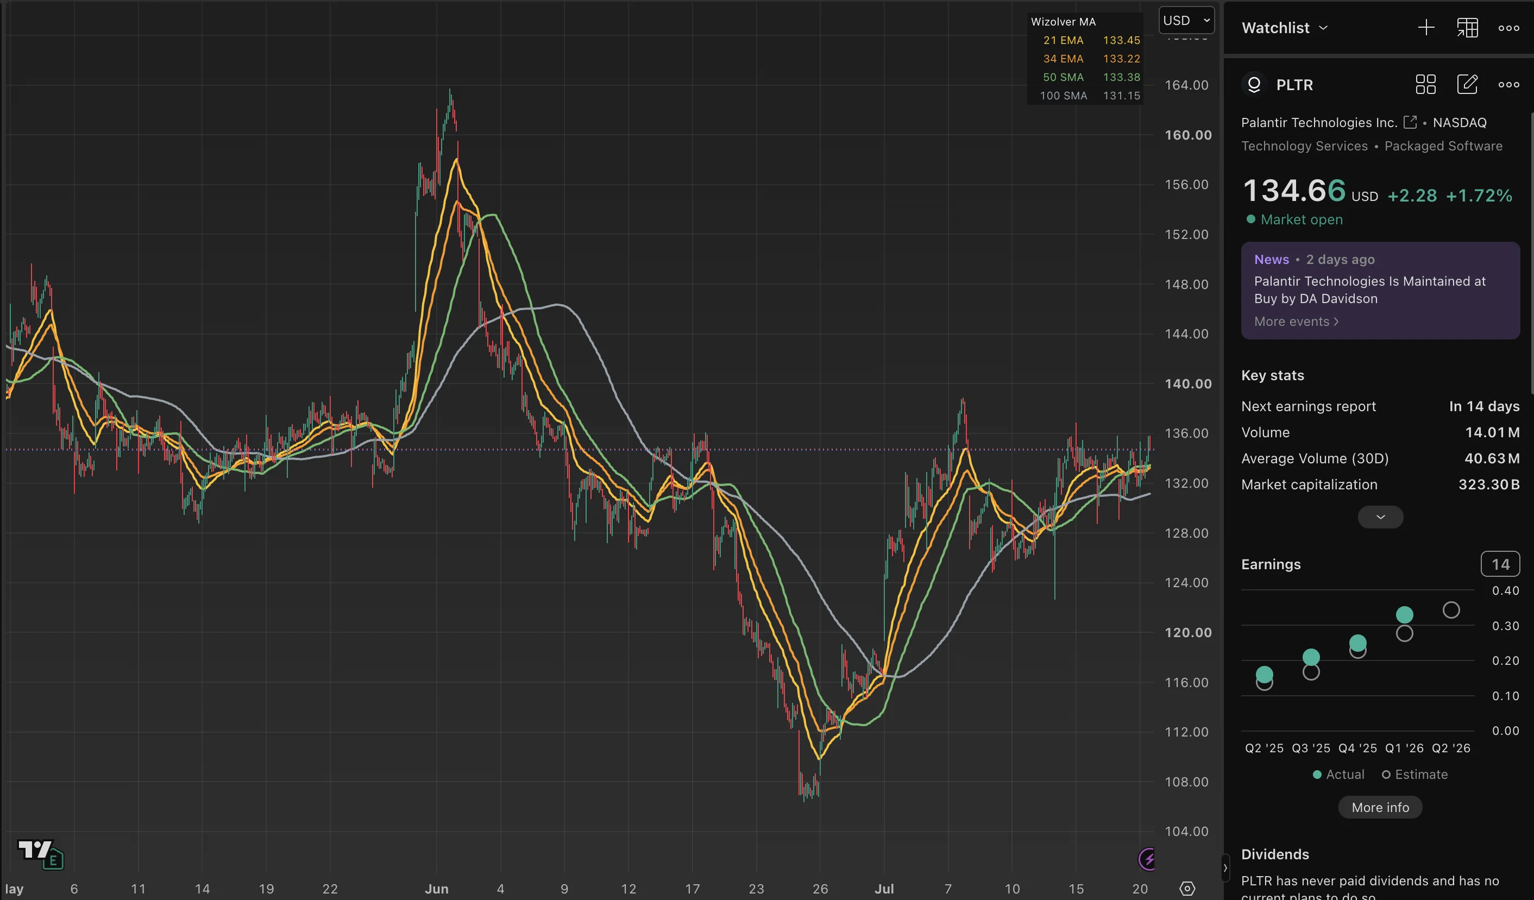Select the Q1 '26 actual earnings dot
Screen dimensions: 1534x900
pos(1404,615)
